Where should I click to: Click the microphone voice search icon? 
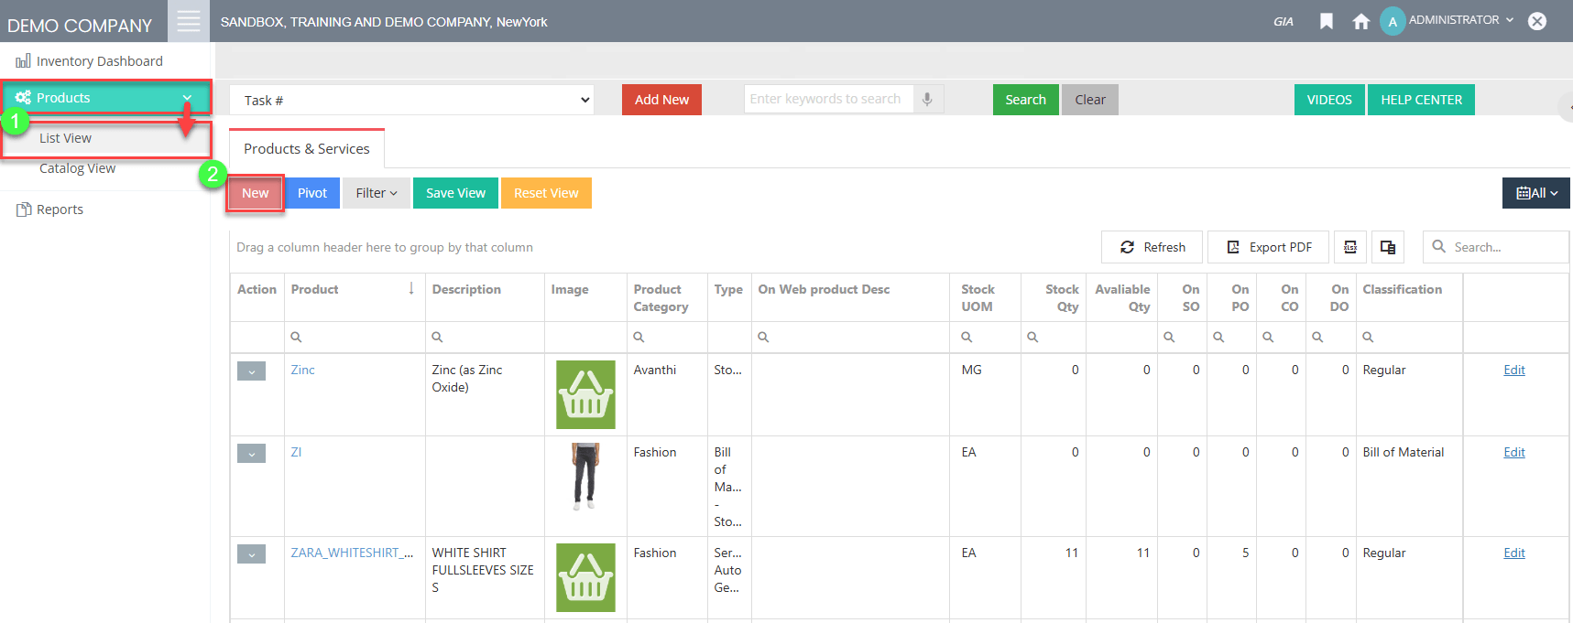(x=927, y=99)
